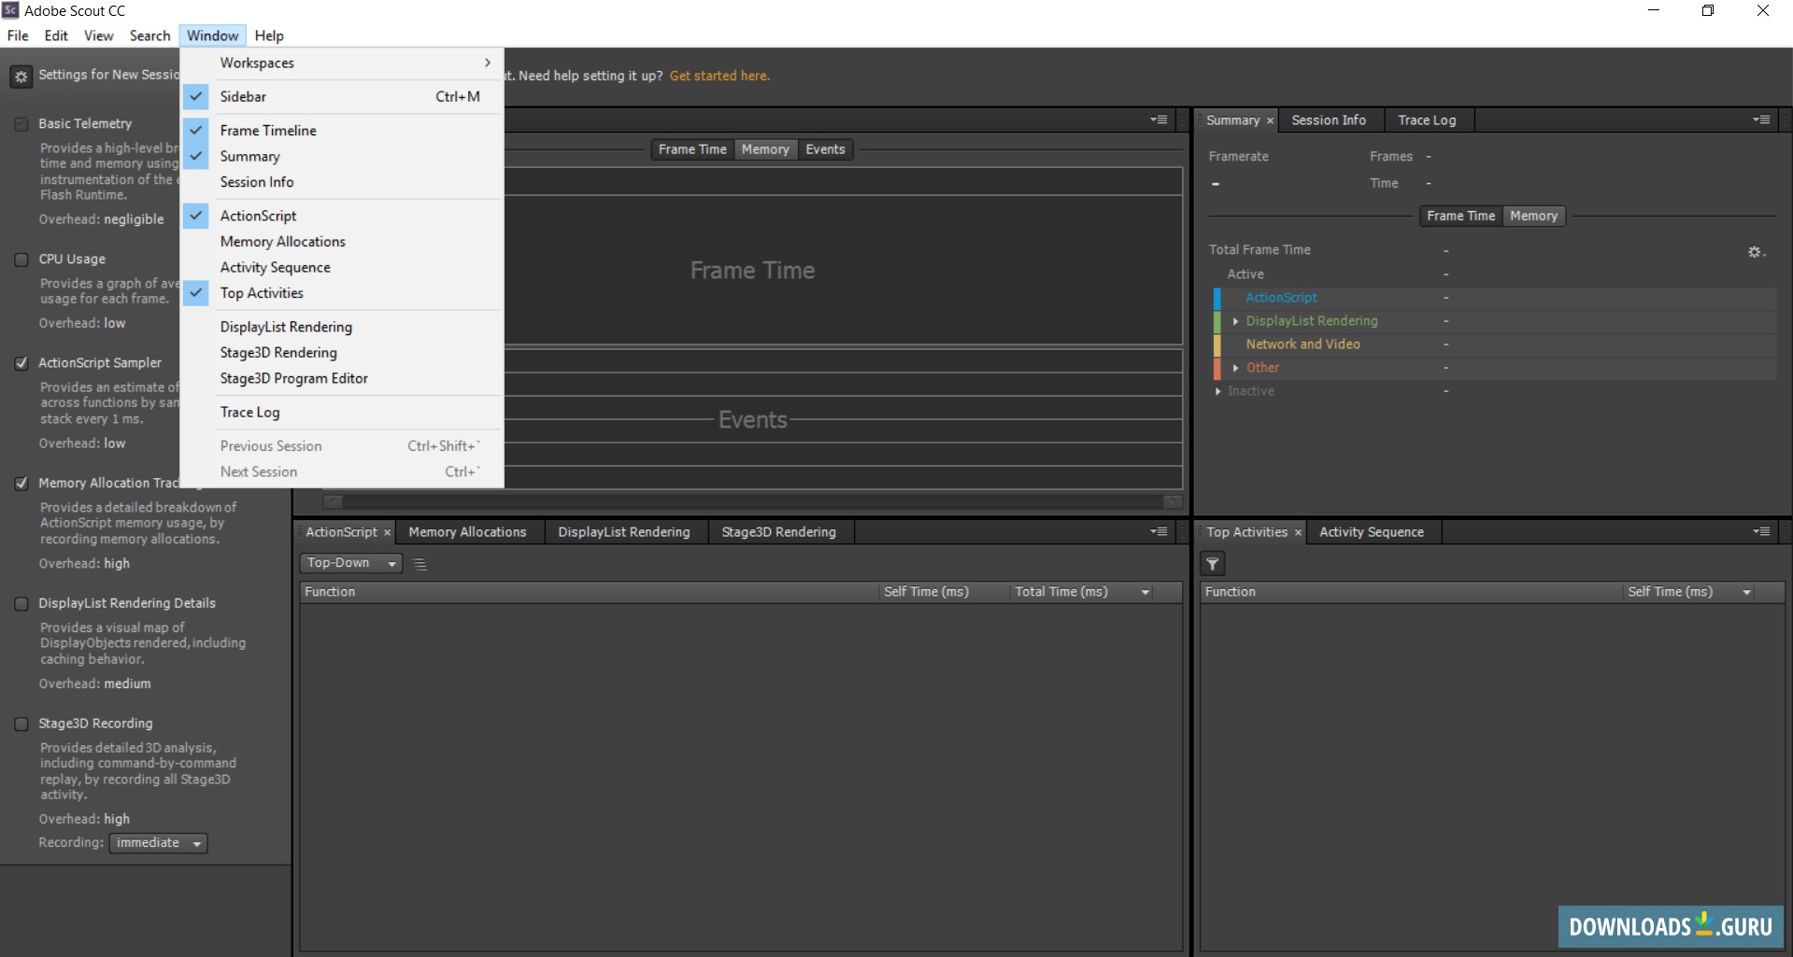Click the settings gear for New Session
Image resolution: width=1793 pixels, height=957 pixels.
click(21, 77)
